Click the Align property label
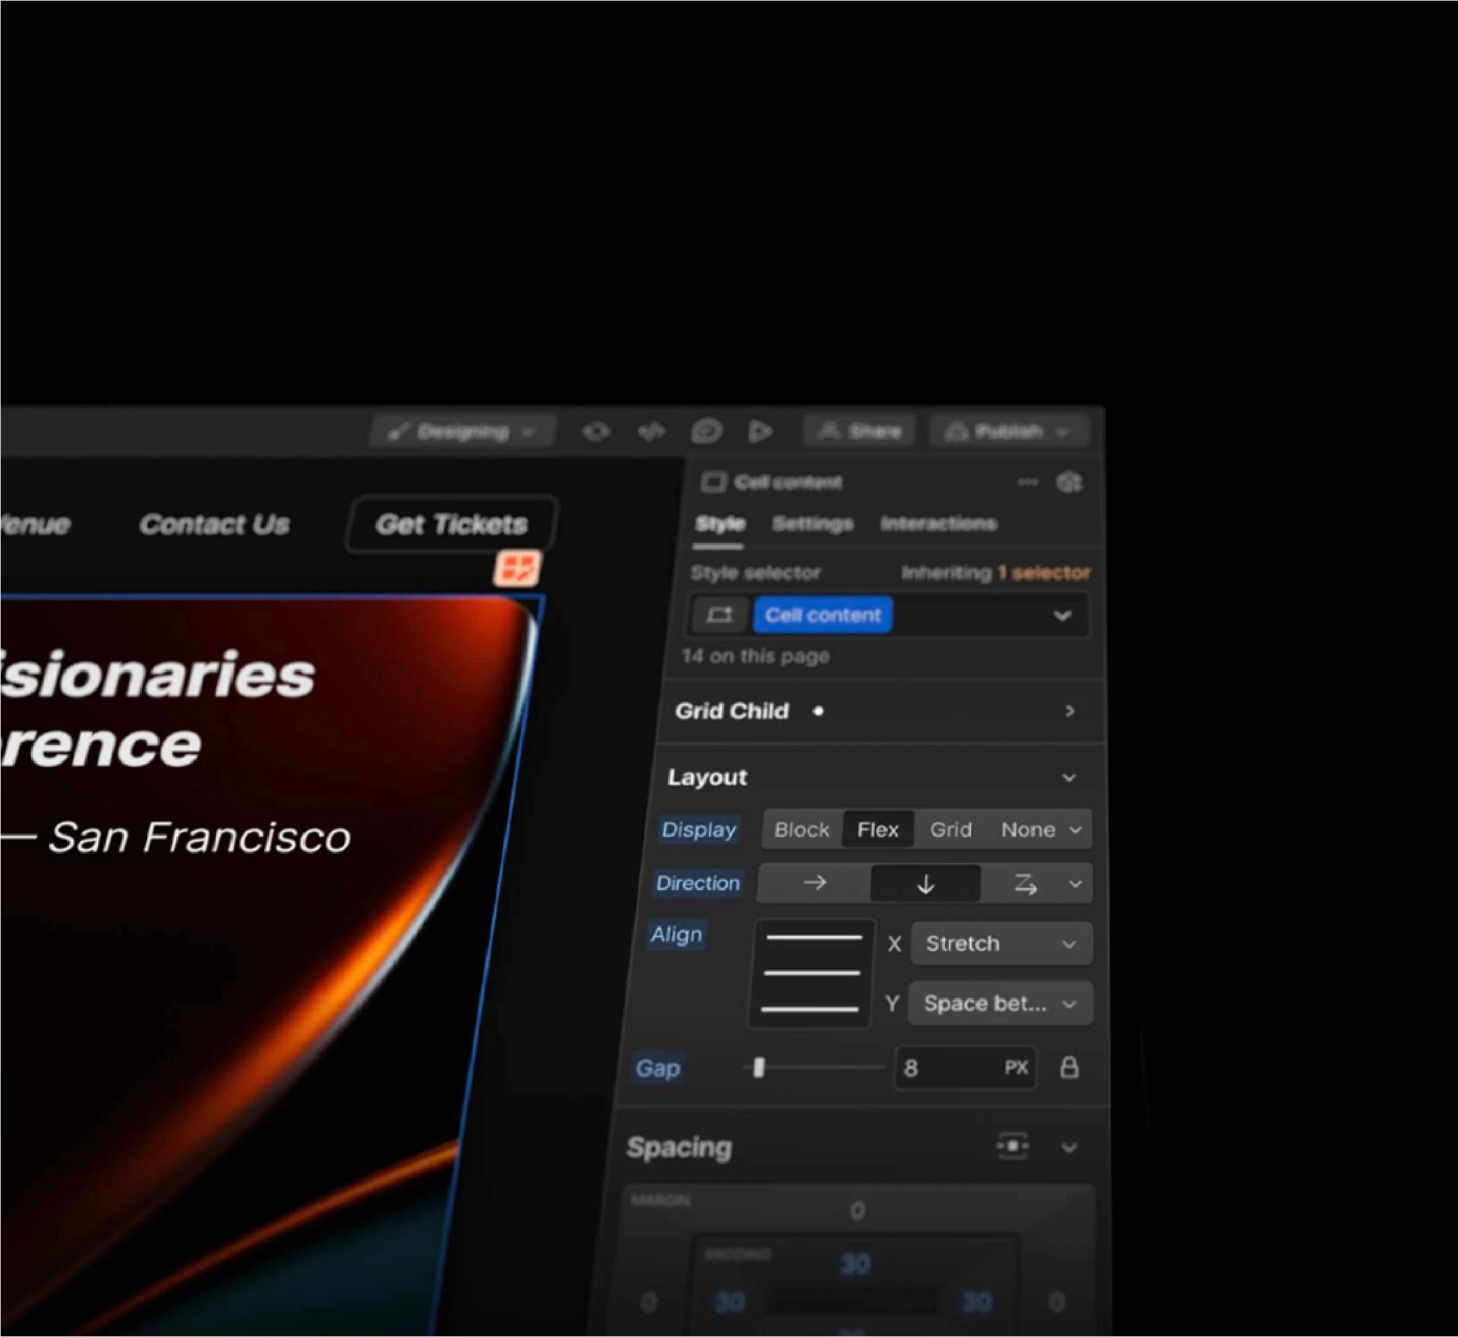 point(676,934)
